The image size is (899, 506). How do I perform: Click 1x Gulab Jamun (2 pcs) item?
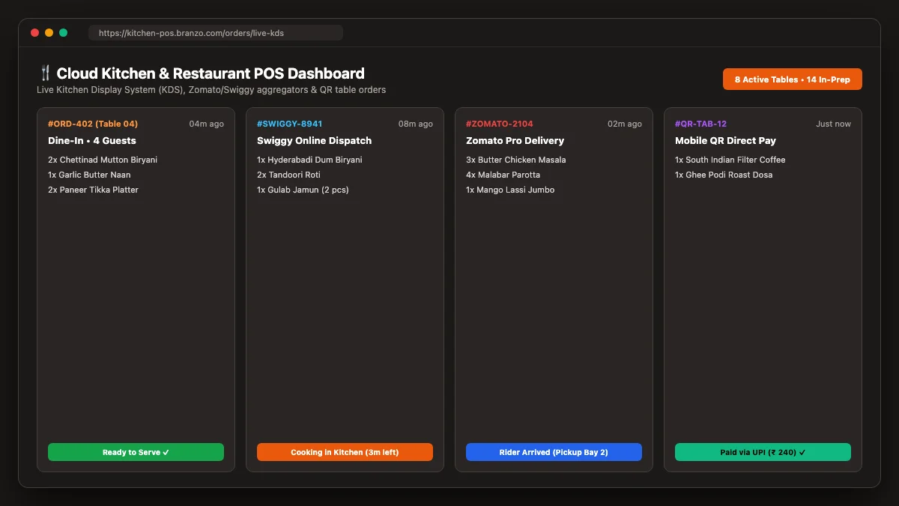(303, 190)
